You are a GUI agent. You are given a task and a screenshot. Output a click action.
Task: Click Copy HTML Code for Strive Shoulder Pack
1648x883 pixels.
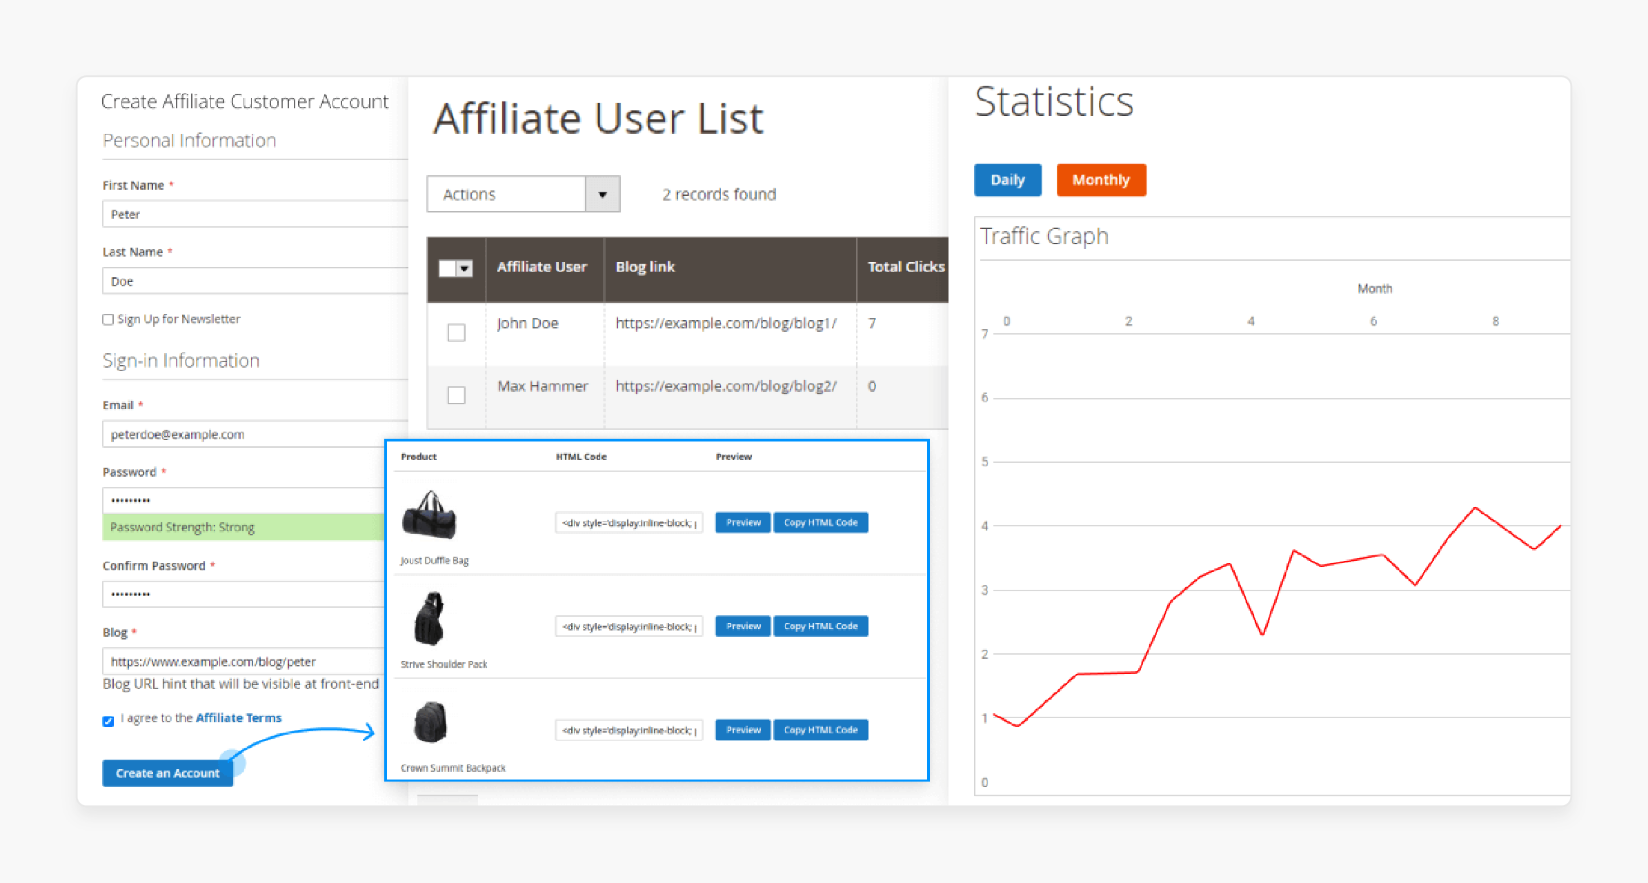[x=819, y=624]
